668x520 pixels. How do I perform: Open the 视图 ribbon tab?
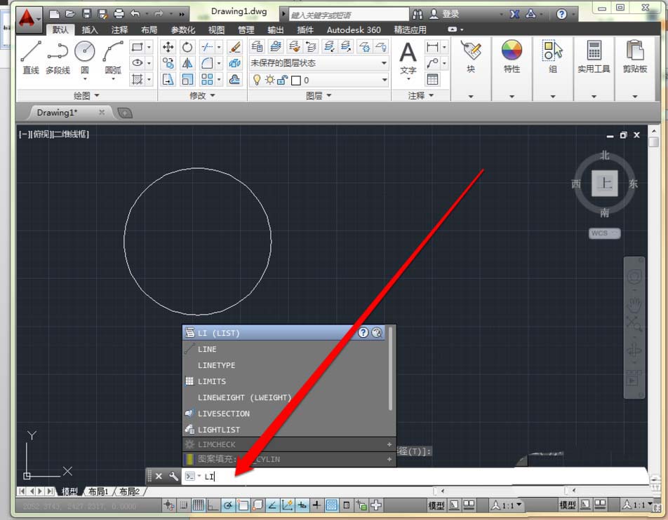(216, 30)
